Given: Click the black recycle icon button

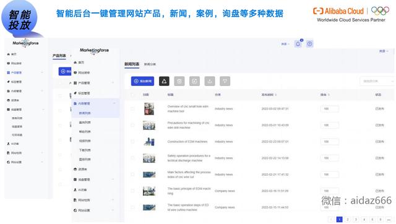Looking at the screenshot, I should click(x=164, y=81).
